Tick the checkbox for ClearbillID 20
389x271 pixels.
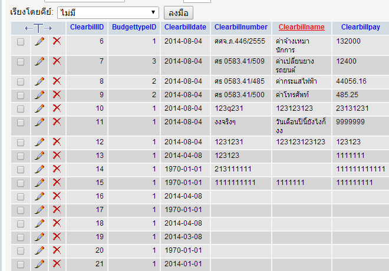[x=21, y=251]
